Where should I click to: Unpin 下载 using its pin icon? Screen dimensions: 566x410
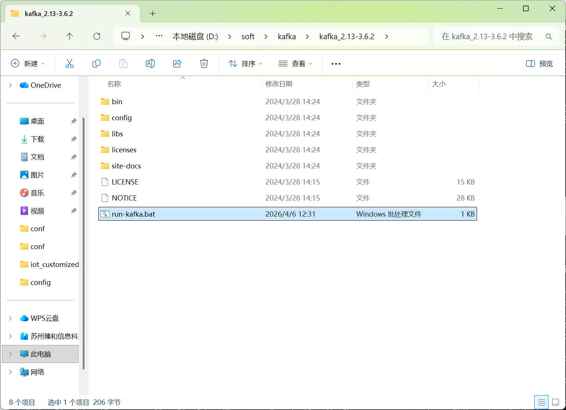74,139
